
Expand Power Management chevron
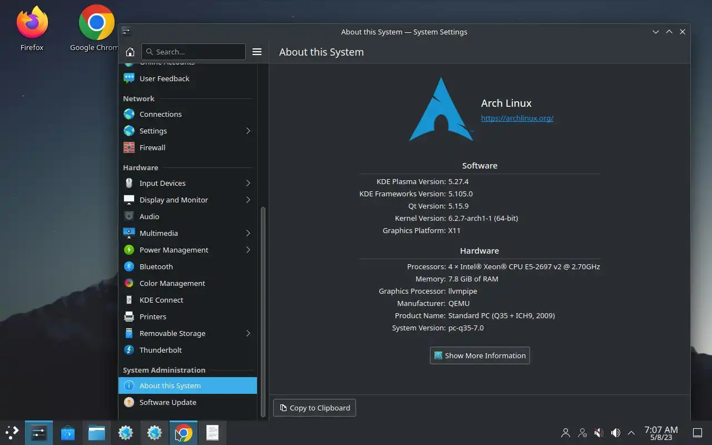tap(248, 250)
